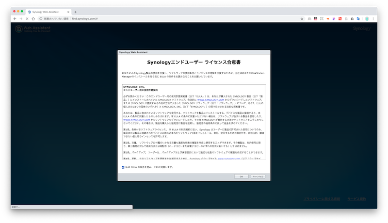Image resolution: width=388 pixels, height=223 pixels.
Task: Click the purple extension icon
Action: tap(334, 19)
